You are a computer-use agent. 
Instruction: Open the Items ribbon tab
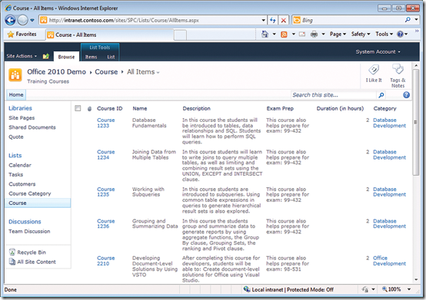pyautogui.click(x=91, y=57)
